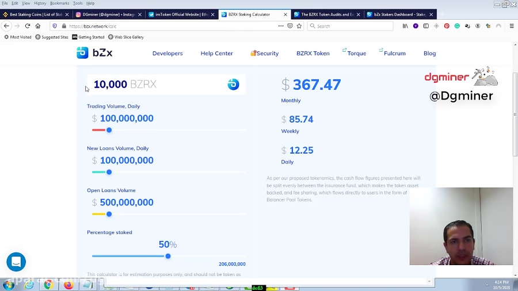Image resolution: width=518 pixels, height=291 pixels.
Task: Click the purple Y extension icon
Action: (x=416, y=26)
